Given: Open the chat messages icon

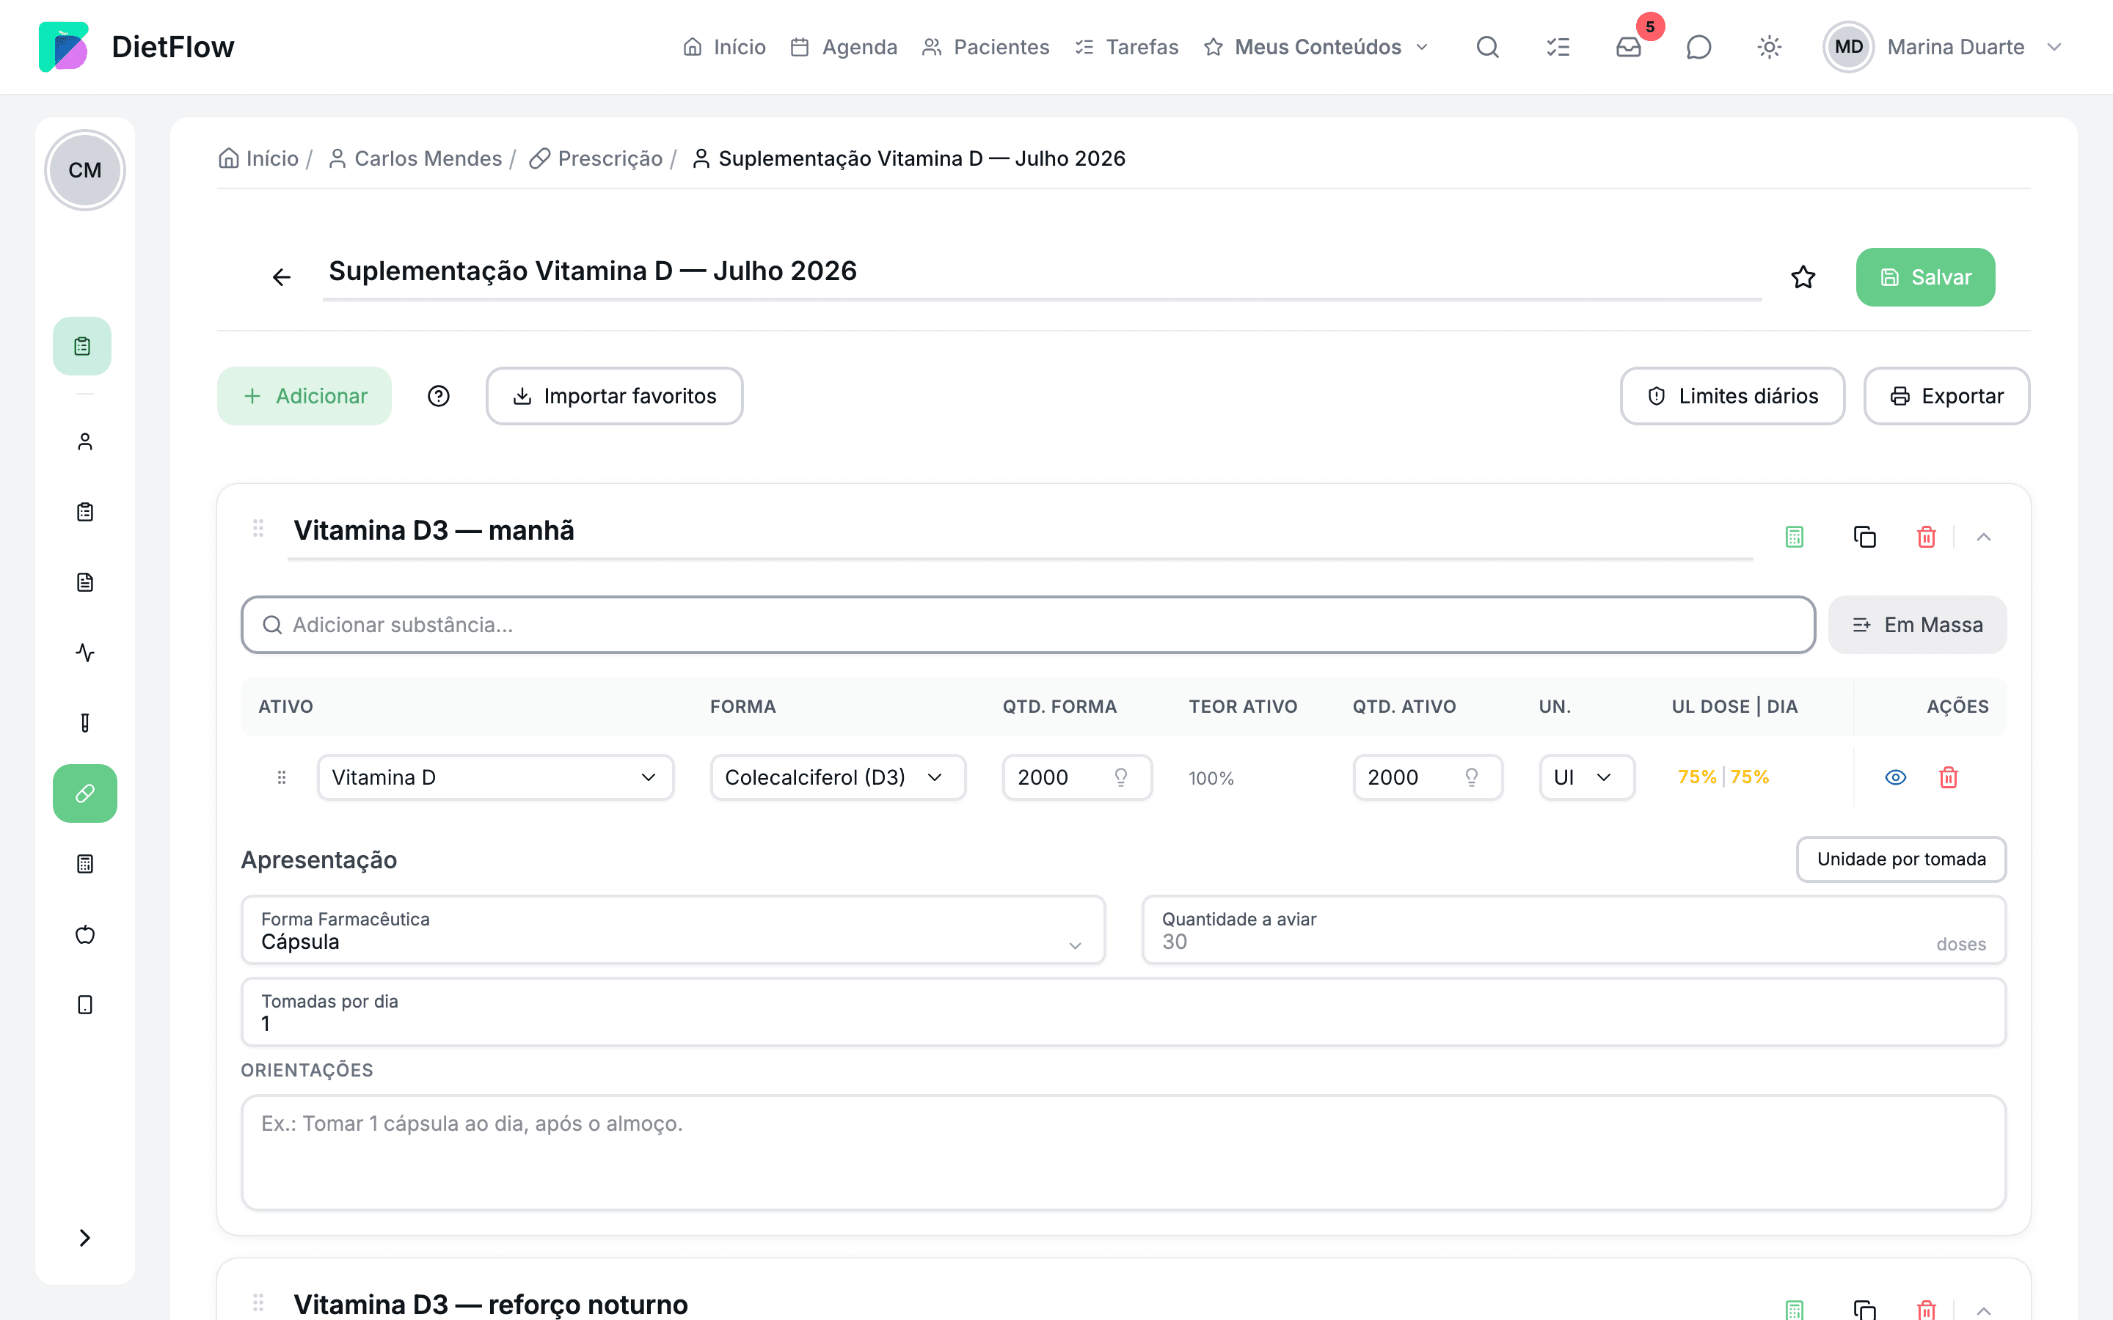Looking at the screenshot, I should click(x=1698, y=47).
